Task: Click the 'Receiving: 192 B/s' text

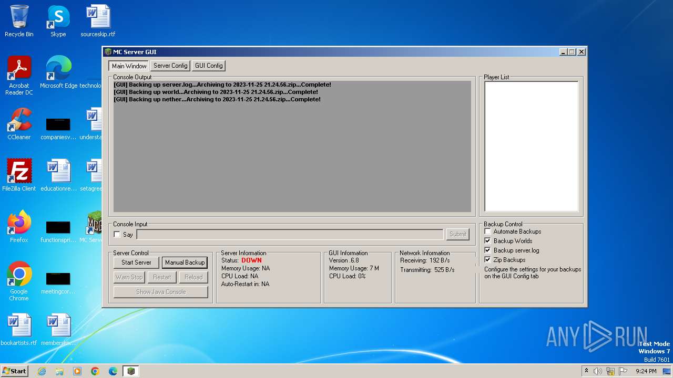Action: click(425, 260)
